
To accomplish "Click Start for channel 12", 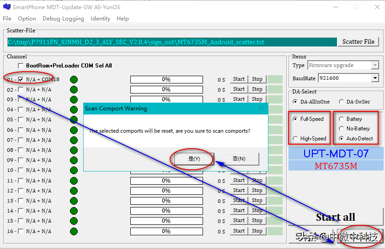I will 239,190.
